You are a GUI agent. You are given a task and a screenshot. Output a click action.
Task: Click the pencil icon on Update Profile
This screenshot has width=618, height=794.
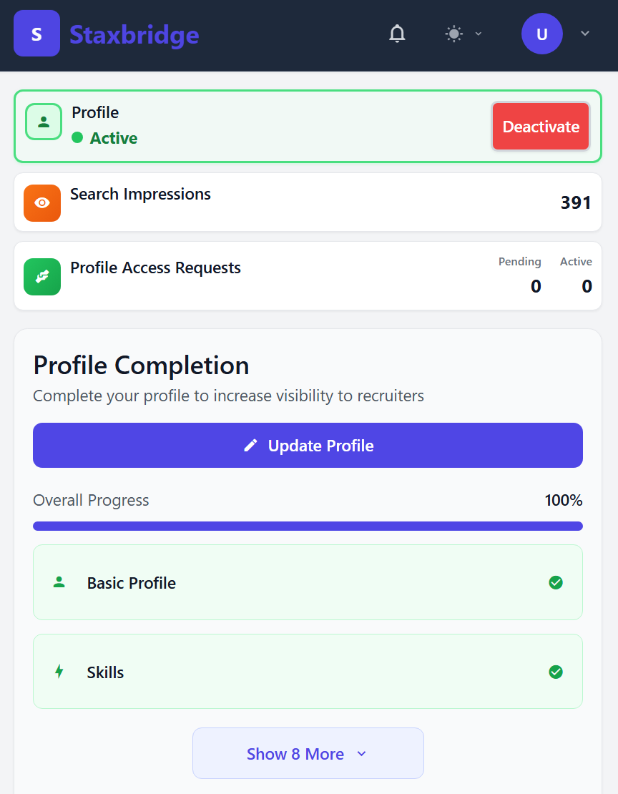coord(250,445)
